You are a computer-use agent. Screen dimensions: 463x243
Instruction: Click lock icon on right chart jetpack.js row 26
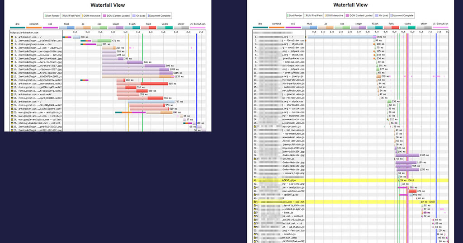255,126
